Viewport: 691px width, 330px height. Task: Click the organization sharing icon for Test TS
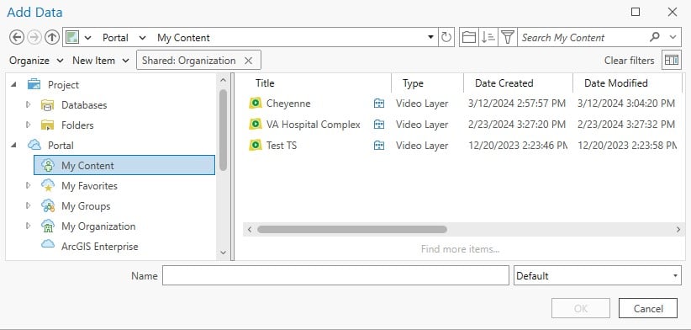pos(378,145)
